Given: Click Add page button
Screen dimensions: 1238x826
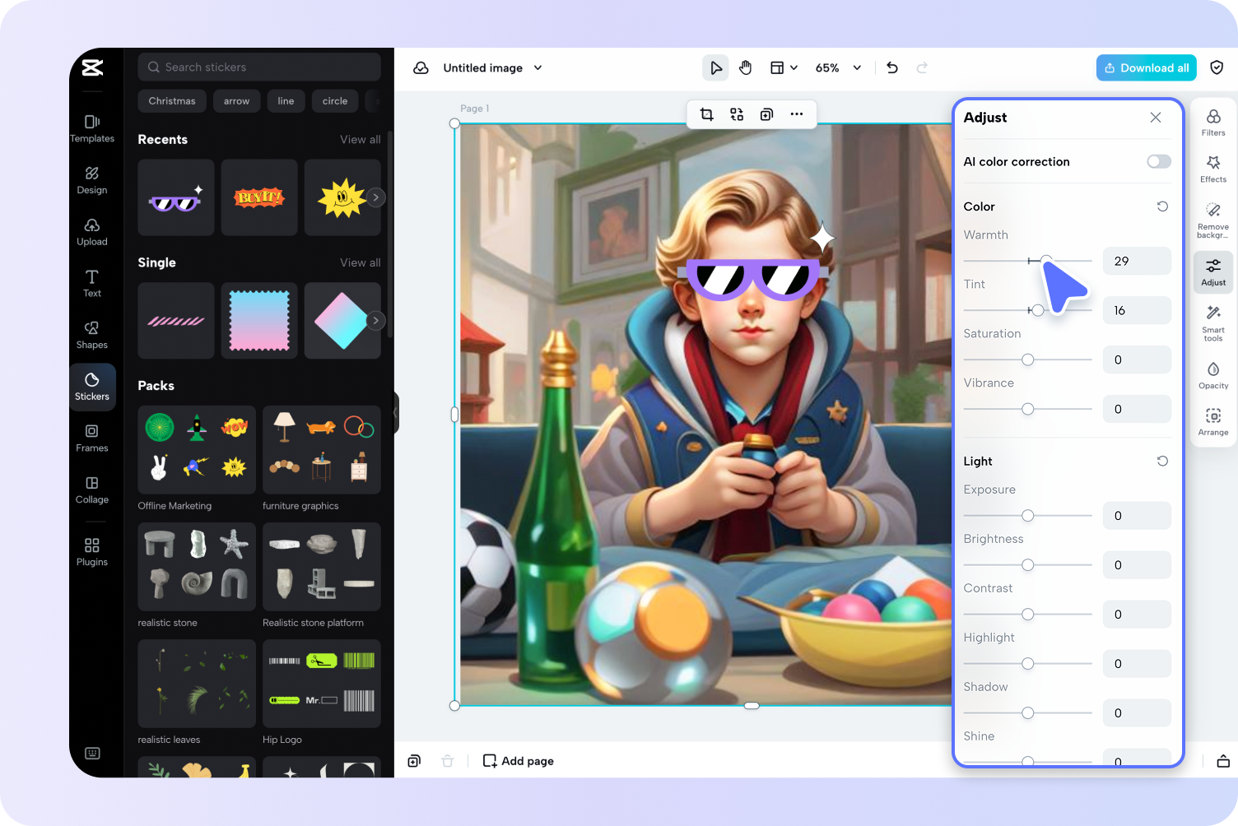Looking at the screenshot, I should coord(519,761).
